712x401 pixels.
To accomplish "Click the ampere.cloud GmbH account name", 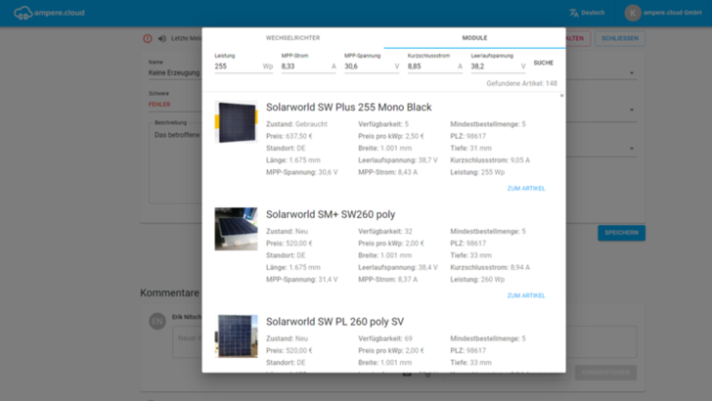I will [673, 13].
